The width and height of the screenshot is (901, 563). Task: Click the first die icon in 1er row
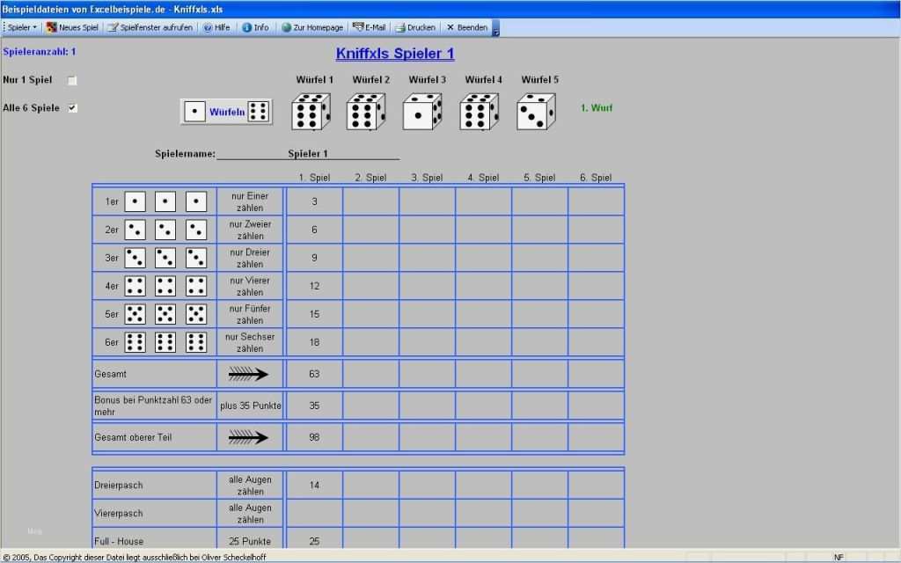pos(135,201)
